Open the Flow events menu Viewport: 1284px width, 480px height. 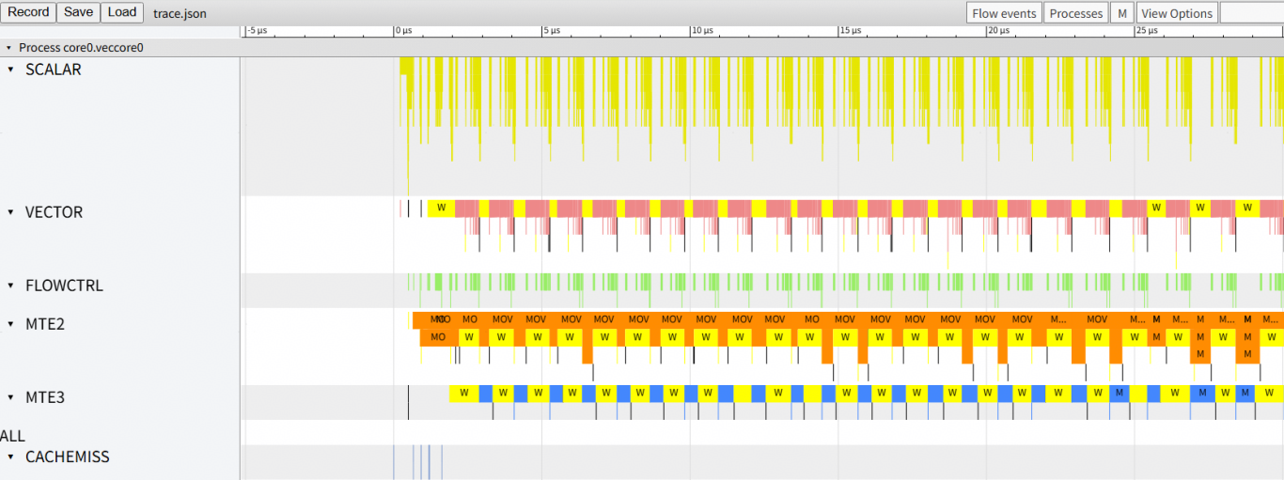1004,13
